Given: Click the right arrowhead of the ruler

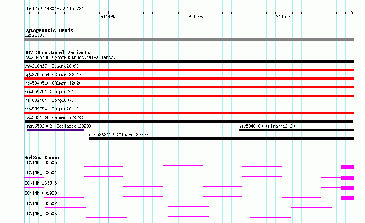Looking at the screenshot, I should [x=352, y=13].
